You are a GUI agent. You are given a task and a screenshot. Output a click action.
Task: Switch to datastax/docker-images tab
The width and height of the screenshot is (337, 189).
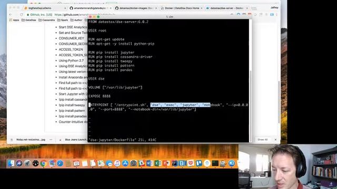(x=136, y=8)
